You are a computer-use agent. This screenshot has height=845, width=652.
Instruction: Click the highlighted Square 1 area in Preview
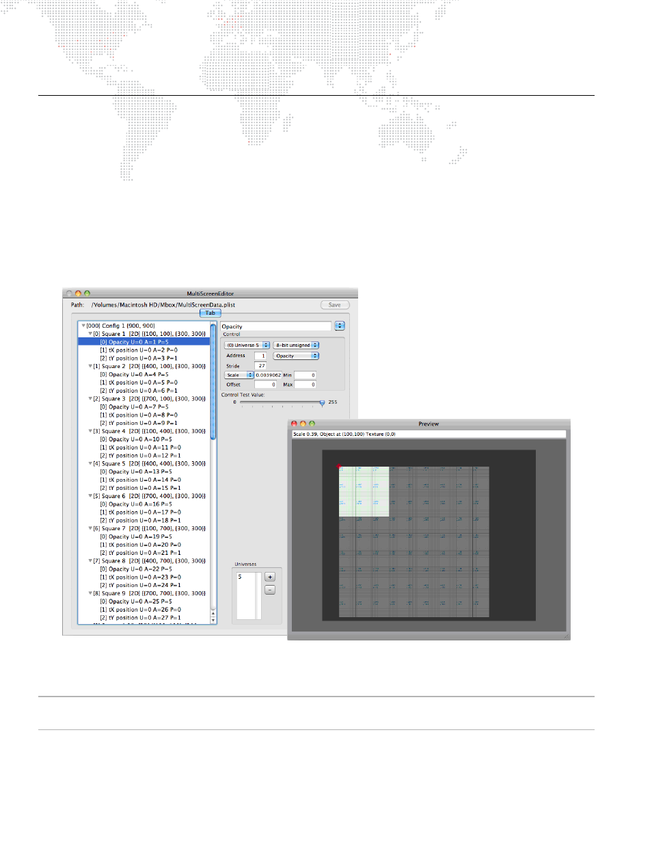(x=364, y=491)
